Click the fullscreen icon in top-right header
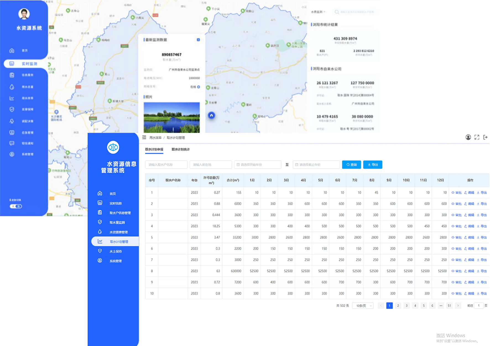This screenshot has height=346, width=490. (x=477, y=137)
